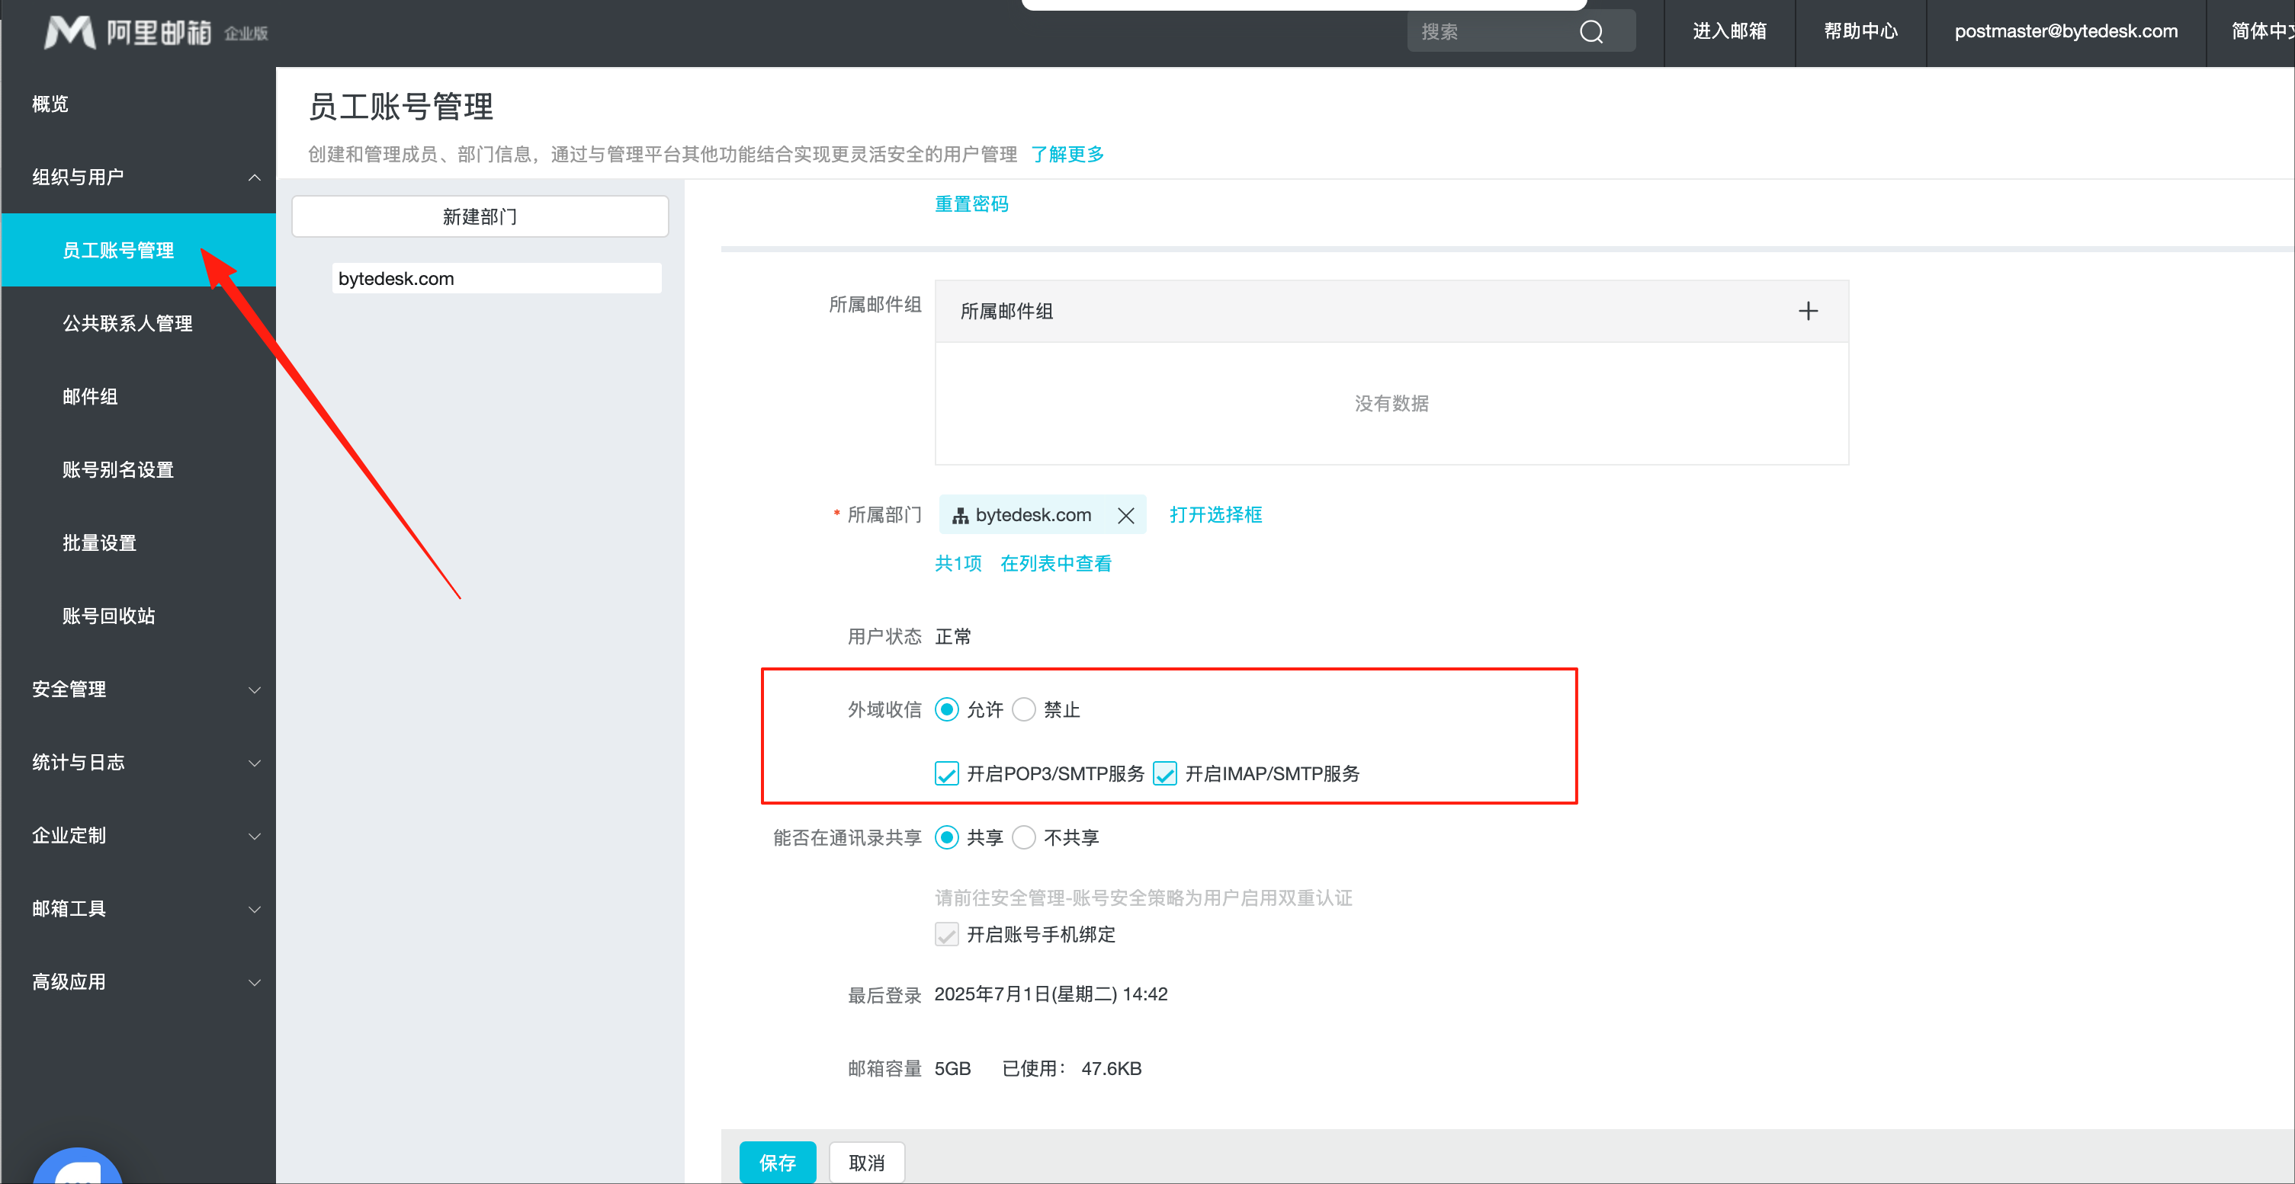Viewport: 2295px width, 1184px height.
Task: Click the 了解更多 link
Action: [1067, 154]
